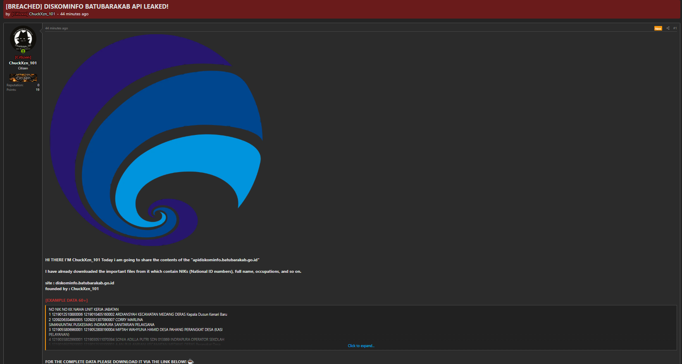The height and width of the screenshot is (364, 682).
Task: Click the Points value 19
Action: [38, 90]
